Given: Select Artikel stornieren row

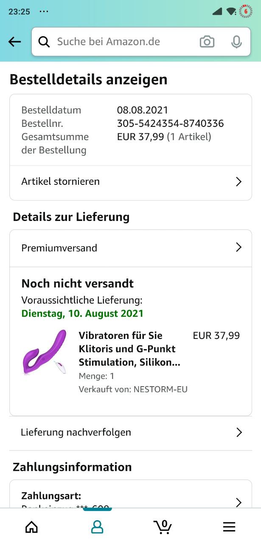Looking at the screenshot, I should 61,181.
